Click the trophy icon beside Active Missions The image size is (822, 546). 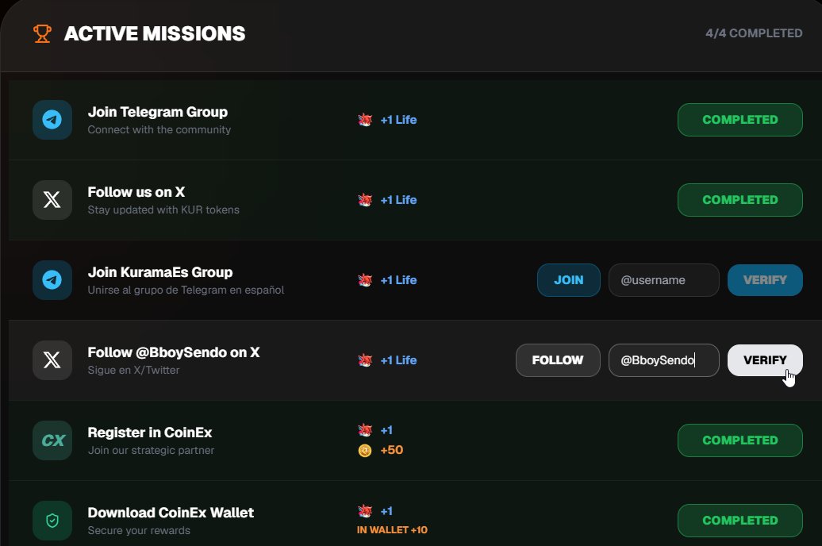(x=42, y=33)
